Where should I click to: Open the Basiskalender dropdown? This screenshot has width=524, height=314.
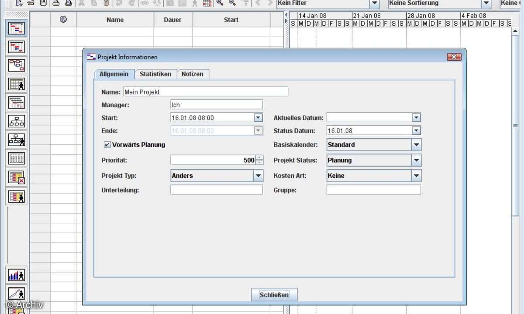click(416, 144)
